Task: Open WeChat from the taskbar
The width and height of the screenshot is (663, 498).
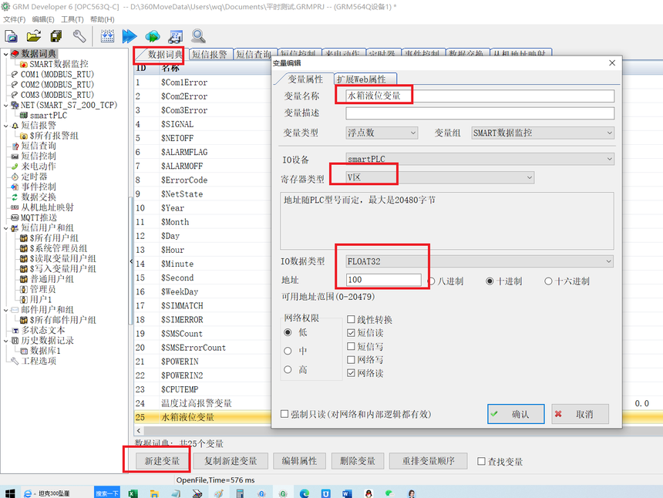Action: pos(389,493)
